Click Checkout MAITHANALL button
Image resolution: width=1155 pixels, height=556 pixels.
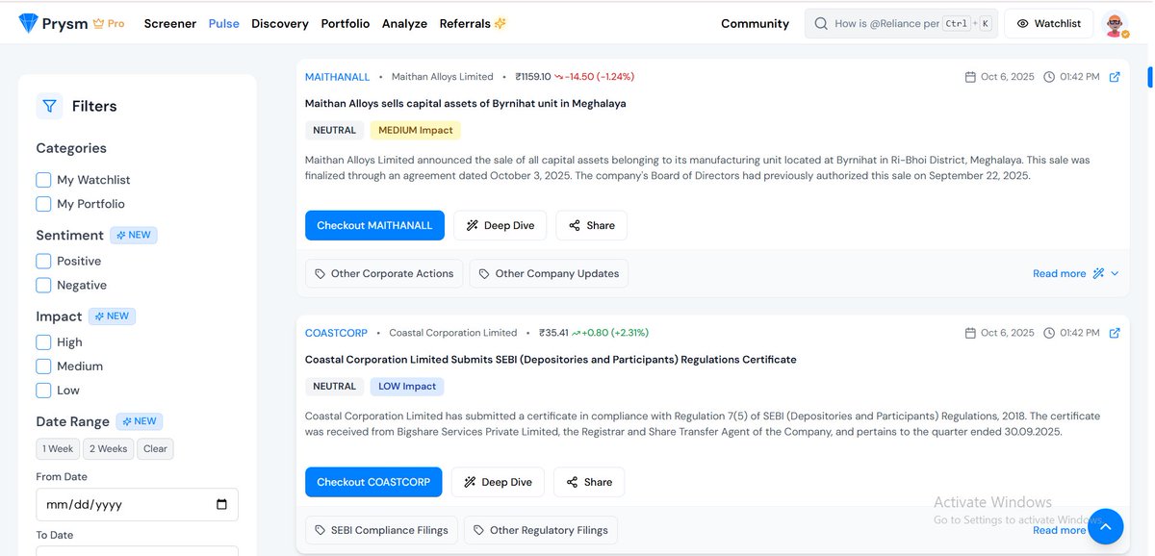tap(374, 225)
